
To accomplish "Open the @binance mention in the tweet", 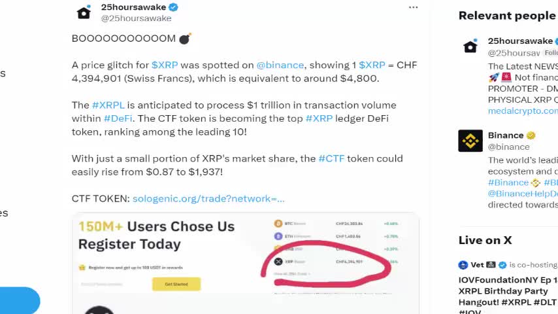I will 280,65.
